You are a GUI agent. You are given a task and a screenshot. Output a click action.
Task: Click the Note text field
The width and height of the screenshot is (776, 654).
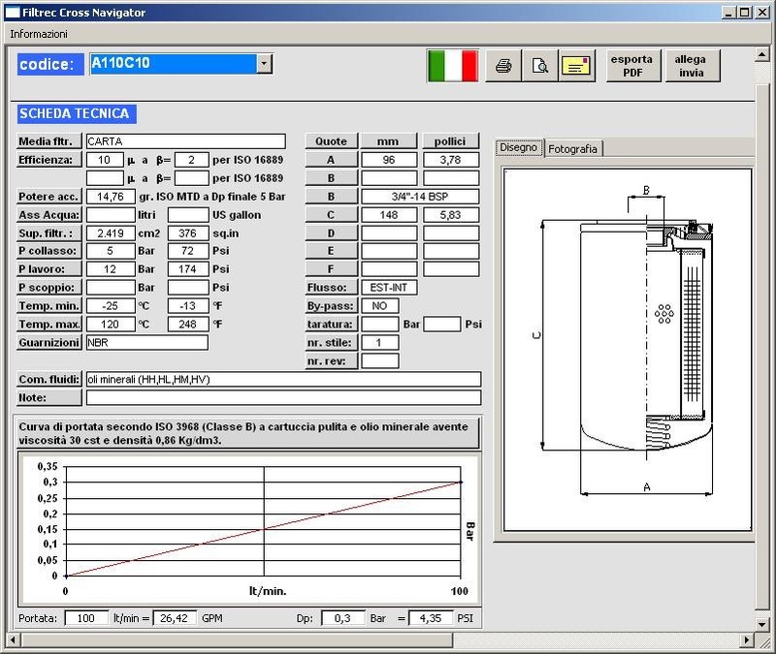(x=283, y=397)
